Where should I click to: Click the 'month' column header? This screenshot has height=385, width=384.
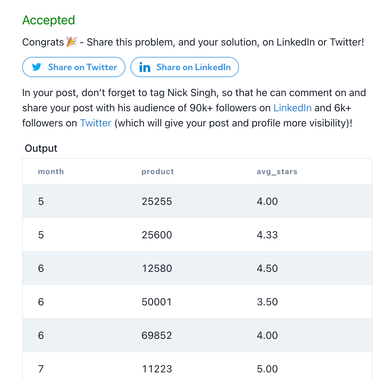coord(51,172)
